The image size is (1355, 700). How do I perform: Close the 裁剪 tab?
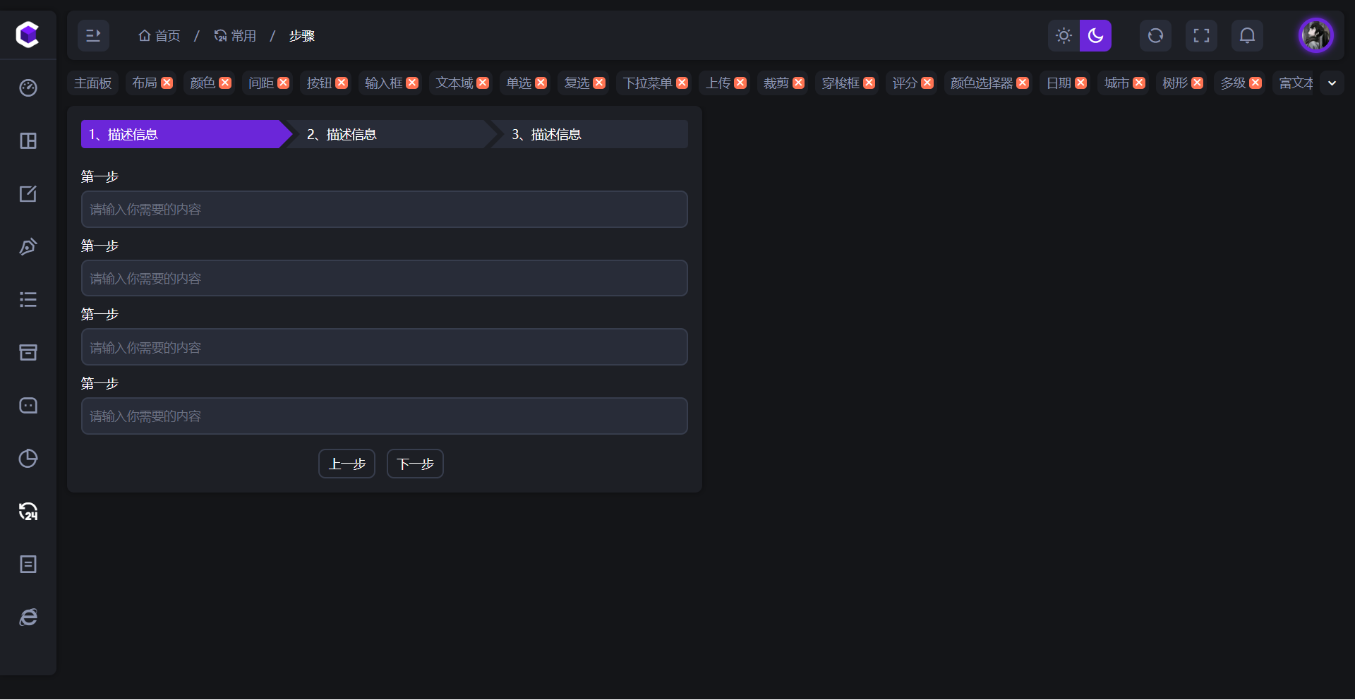click(799, 83)
